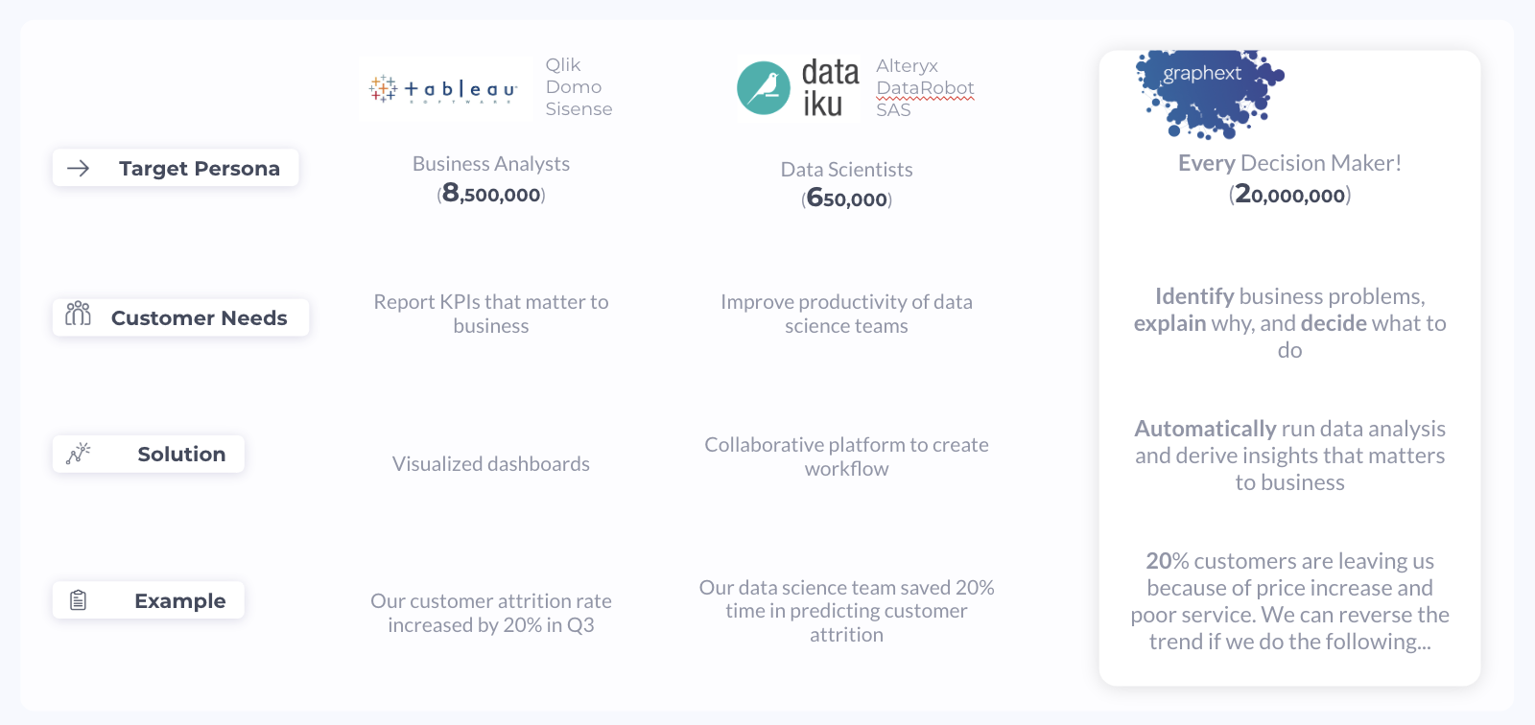The image size is (1535, 725).
Task: Click the Qlik competitor name
Action: (x=563, y=65)
